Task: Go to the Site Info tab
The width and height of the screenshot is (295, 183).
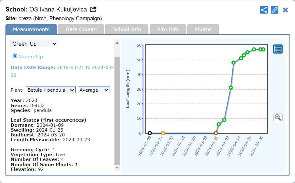Action: 167,29
